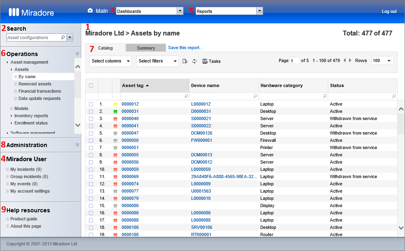Click the magnifier icon in Search box
Viewport: 405px width, 251px height.
coord(63,37)
